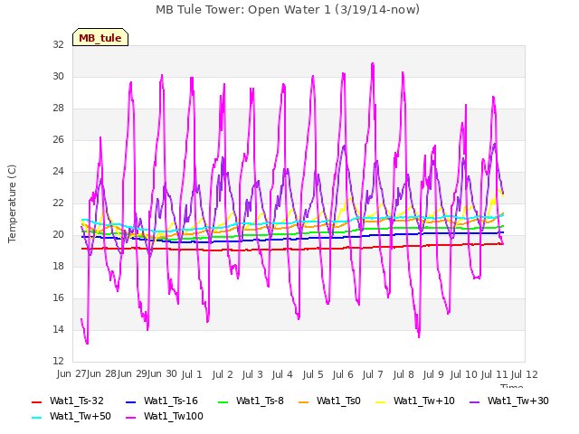Click the red Wat1_Ts-32 legend swatch

(37, 401)
